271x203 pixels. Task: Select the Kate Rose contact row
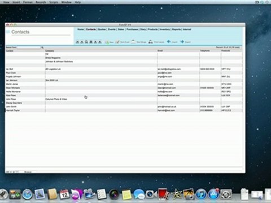pos(124,95)
